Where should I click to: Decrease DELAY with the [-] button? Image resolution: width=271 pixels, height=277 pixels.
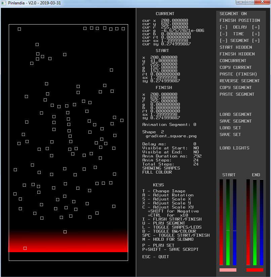224,27
